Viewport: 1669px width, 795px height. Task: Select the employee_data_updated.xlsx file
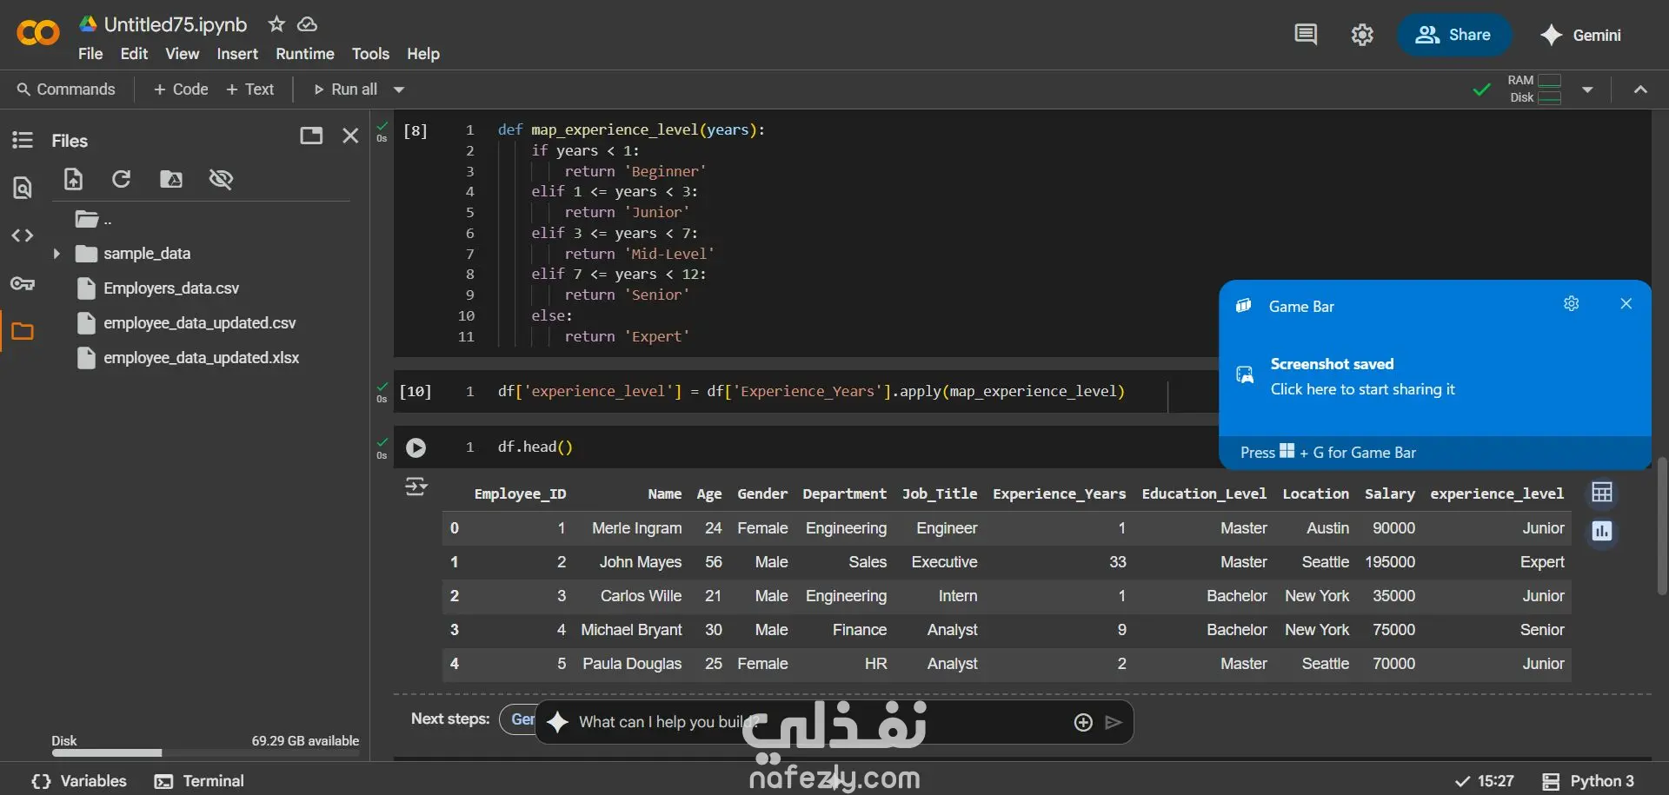(202, 358)
